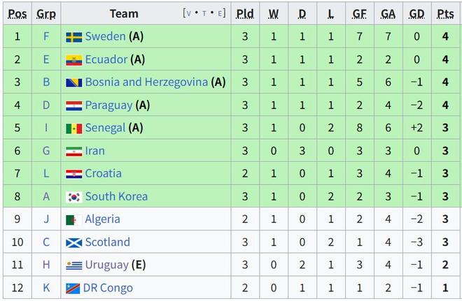Open Group K link in DR Congo row
The image size is (462, 301).
46,288
